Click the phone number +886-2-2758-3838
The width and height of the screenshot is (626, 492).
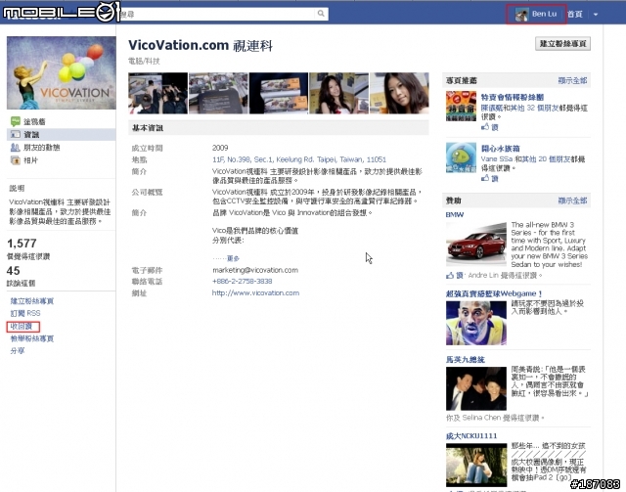[x=242, y=281]
